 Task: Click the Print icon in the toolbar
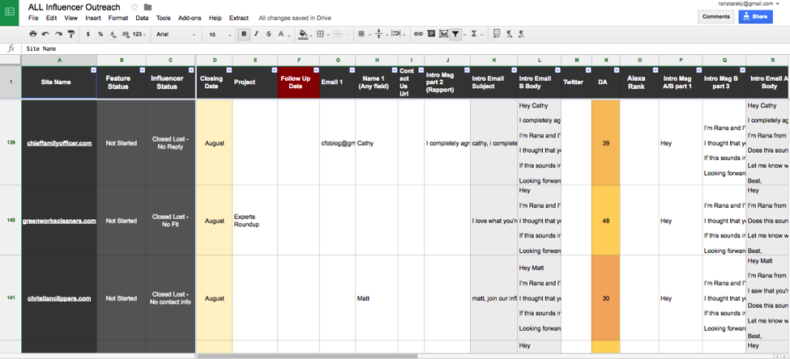[32, 34]
